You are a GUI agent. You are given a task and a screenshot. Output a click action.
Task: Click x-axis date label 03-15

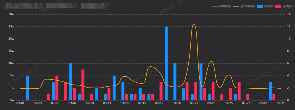[142, 103]
